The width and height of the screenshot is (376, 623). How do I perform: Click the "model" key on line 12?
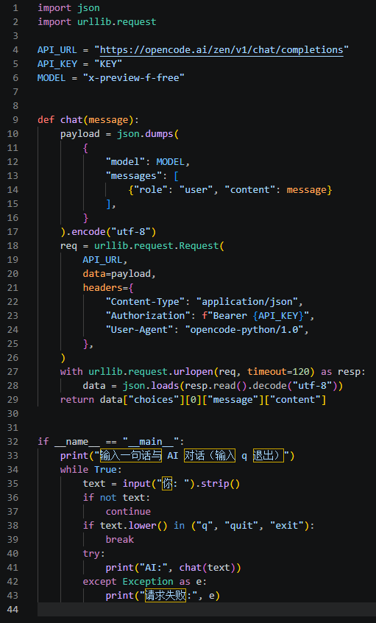(x=125, y=162)
